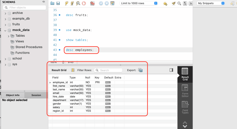This screenshot has height=129, width=237.
Task: Click the Result Grid side panel button
Action: click(185, 74)
